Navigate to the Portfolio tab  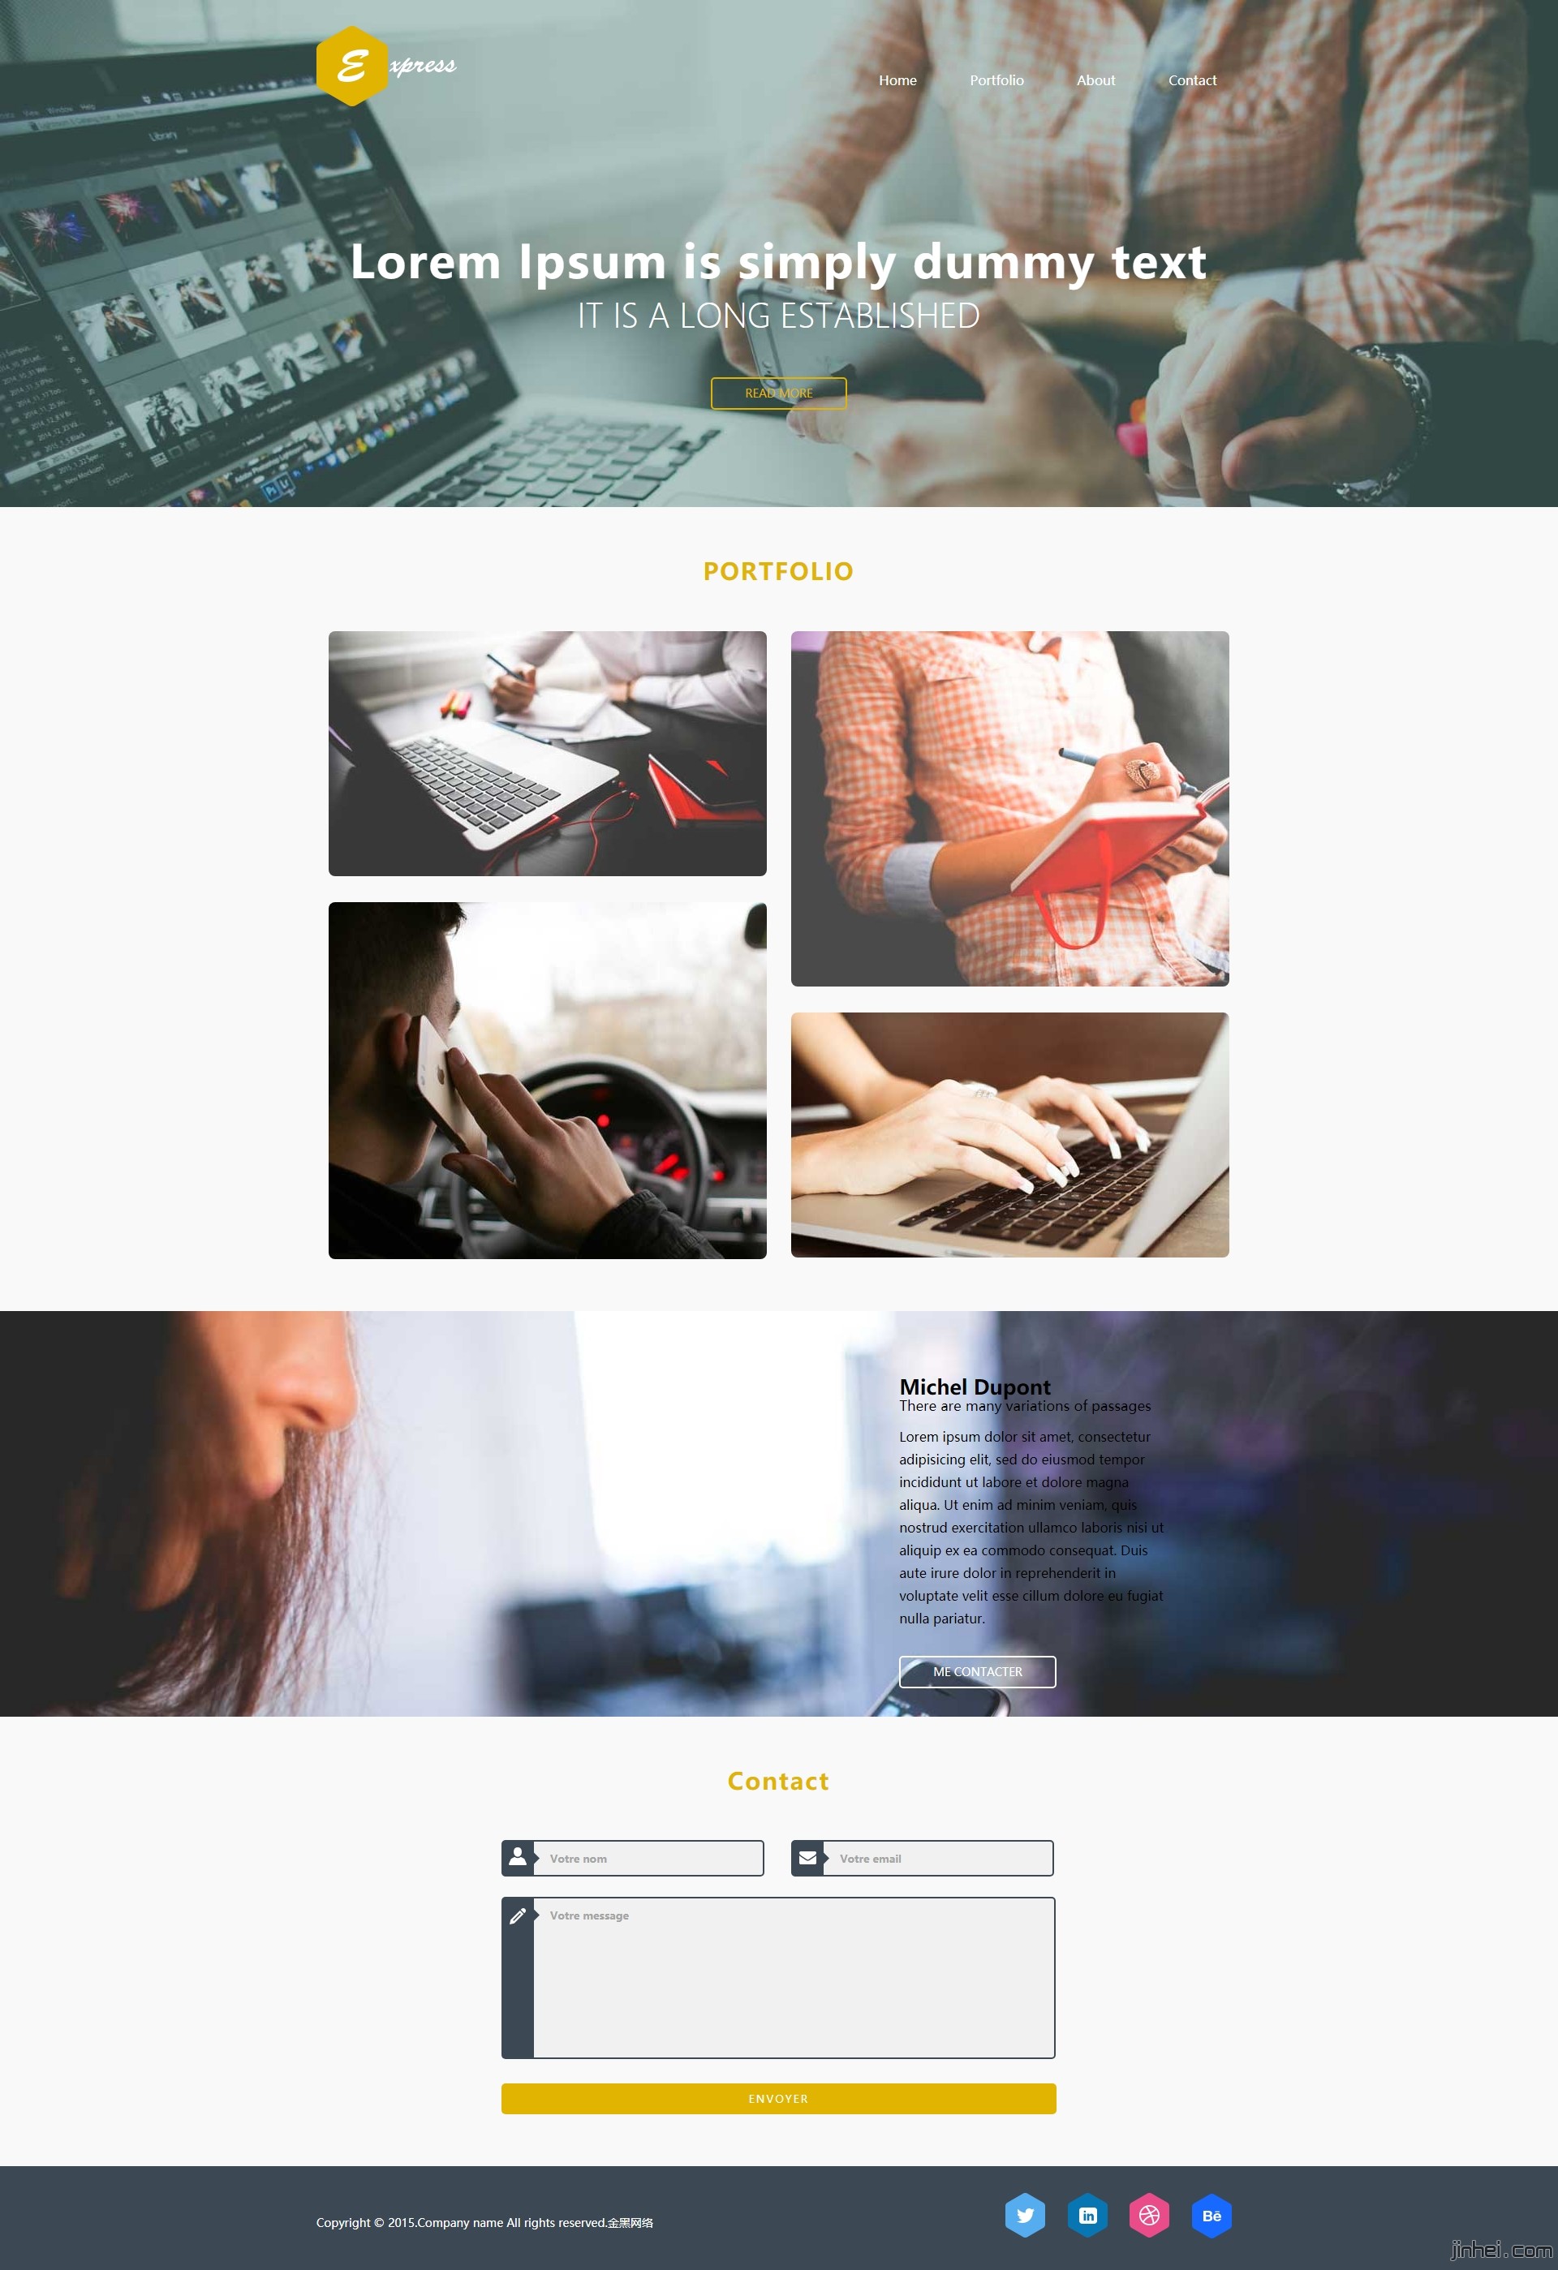[x=999, y=80]
